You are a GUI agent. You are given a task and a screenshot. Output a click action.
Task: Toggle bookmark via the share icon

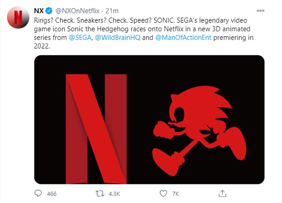(x=223, y=193)
